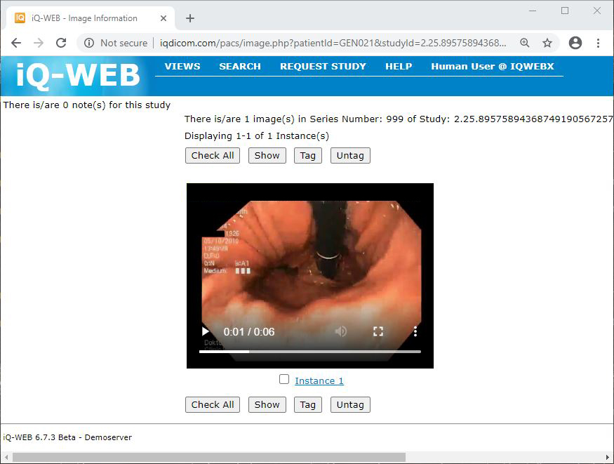Click the top Tag button
Screen dimensions: 614x464
coord(308,155)
